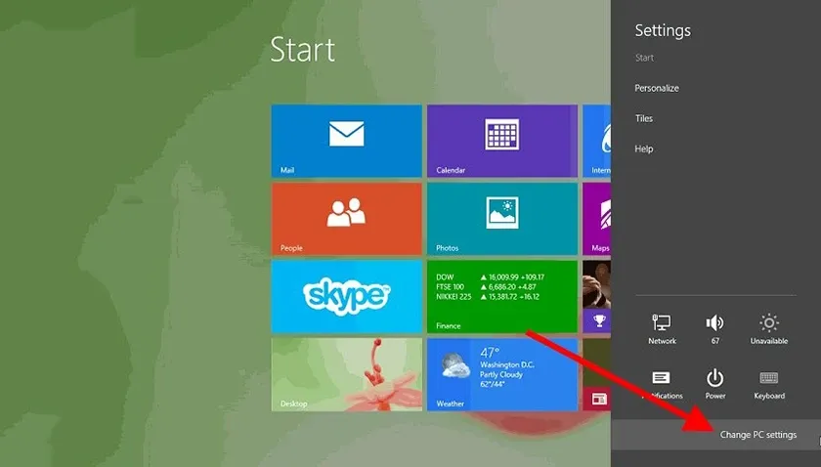Click Change PC settings link
Screen dimensions: 821x467
[758, 435]
